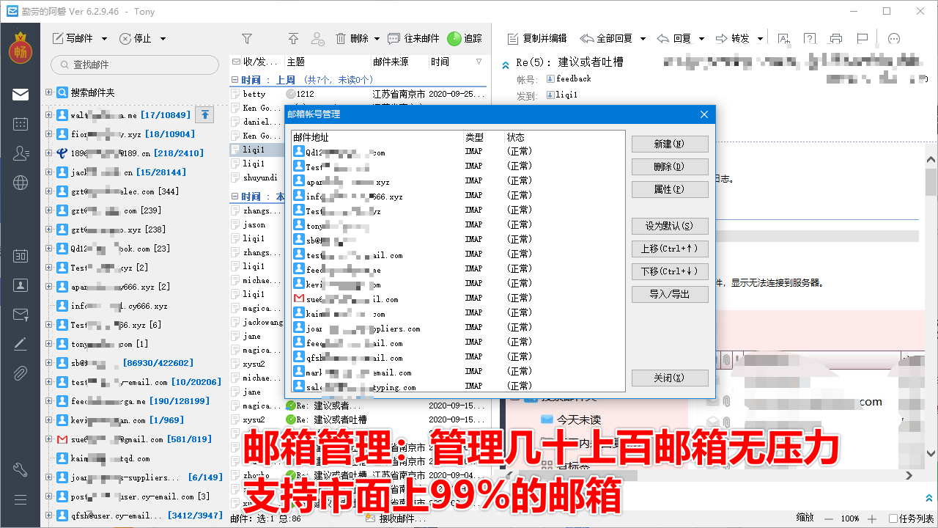
Task: Open the 转发 forward dropdown arrow
Action: point(760,38)
